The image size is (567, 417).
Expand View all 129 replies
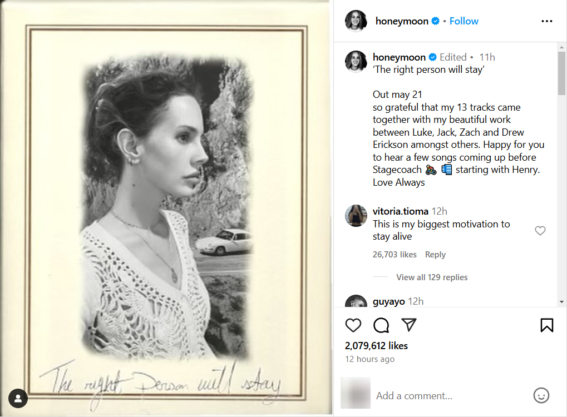432,277
